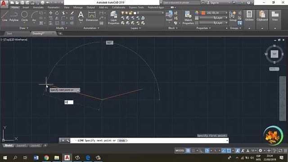This screenshot has width=288, height=162.
Task: Click the Rotate tool icon
Action: [x=57, y=13]
